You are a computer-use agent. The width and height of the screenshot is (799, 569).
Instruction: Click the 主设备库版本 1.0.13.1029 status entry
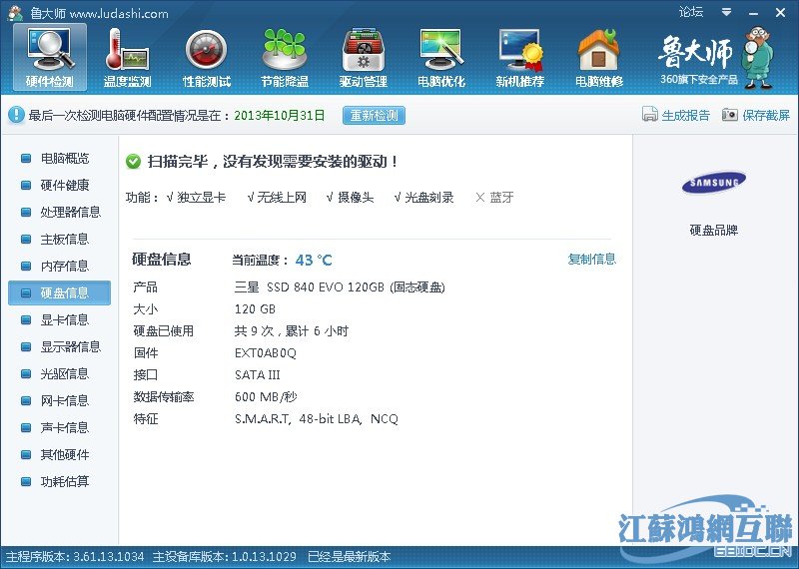[224, 557]
